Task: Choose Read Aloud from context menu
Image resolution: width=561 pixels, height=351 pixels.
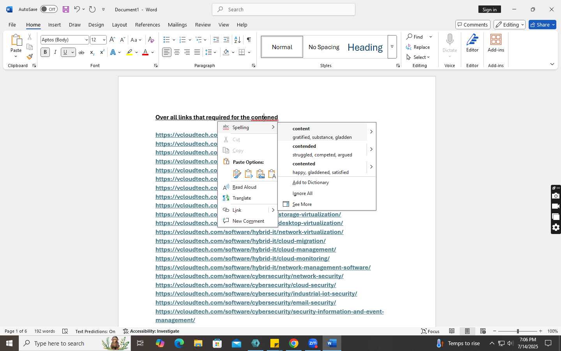Action: (x=247, y=187)
